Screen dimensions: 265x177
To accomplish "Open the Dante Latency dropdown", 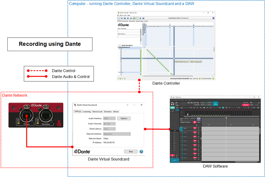I will pos(109,129).
